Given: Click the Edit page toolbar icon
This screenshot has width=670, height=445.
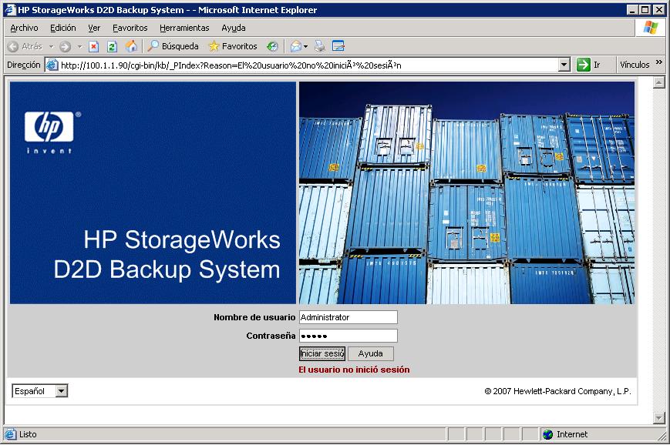Looking at the screenshot, I should pyautogui.click(x=338, y=46).
